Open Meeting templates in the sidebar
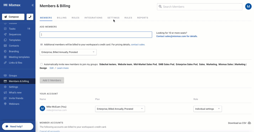 pyautogui.click(x=19, y=57)
